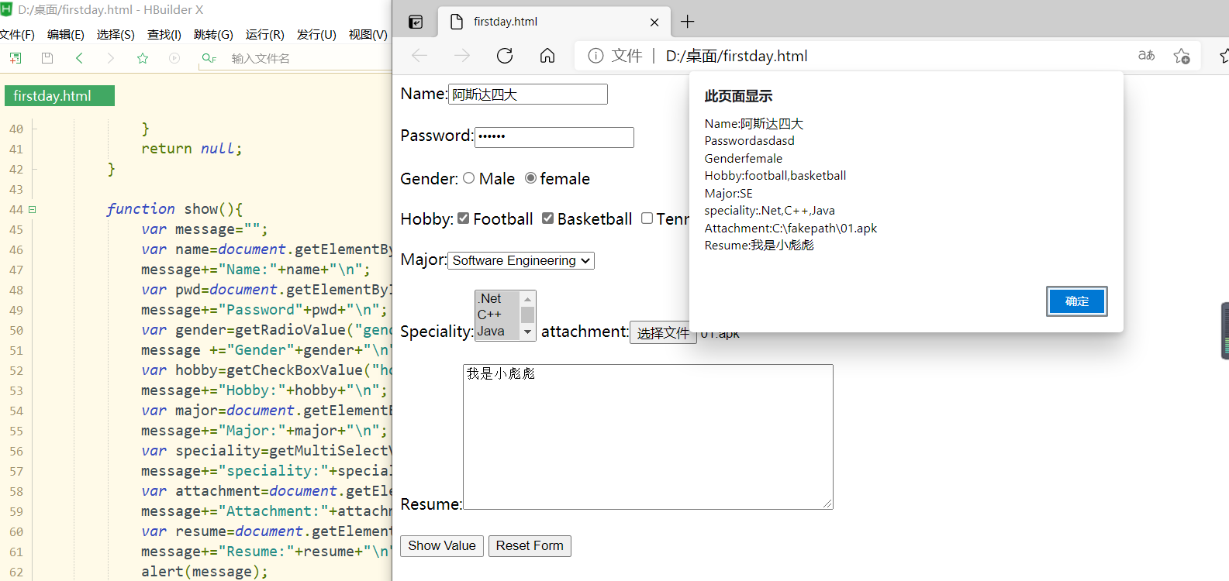This screenshot has height=581, width=1229.
Task: Reload the browser page
Action: [505, 56]
